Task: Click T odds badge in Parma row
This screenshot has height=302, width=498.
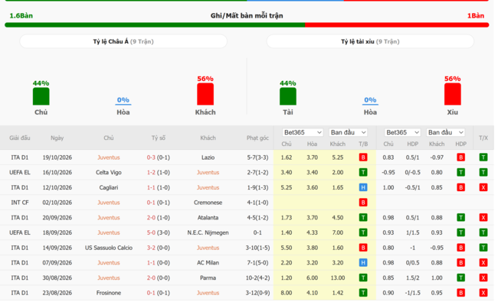Action: pyautogui.click(x=363, y=278)
